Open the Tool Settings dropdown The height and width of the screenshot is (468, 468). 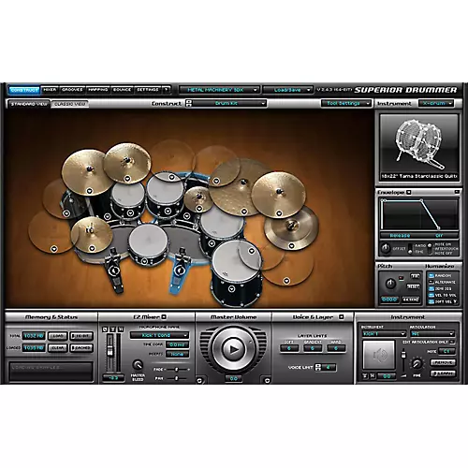coord(346,103)
